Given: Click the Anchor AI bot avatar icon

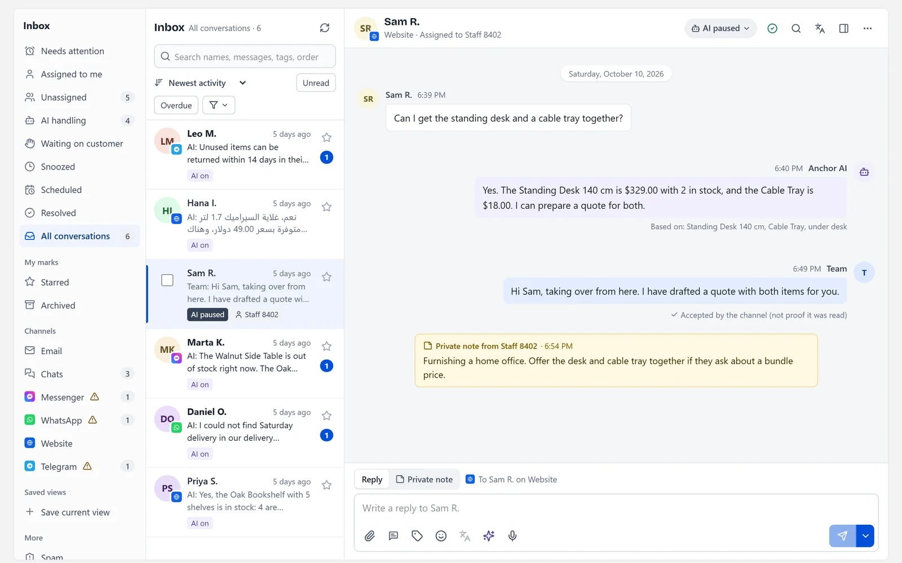Looking at the screenshot, I should coord(864,172).
